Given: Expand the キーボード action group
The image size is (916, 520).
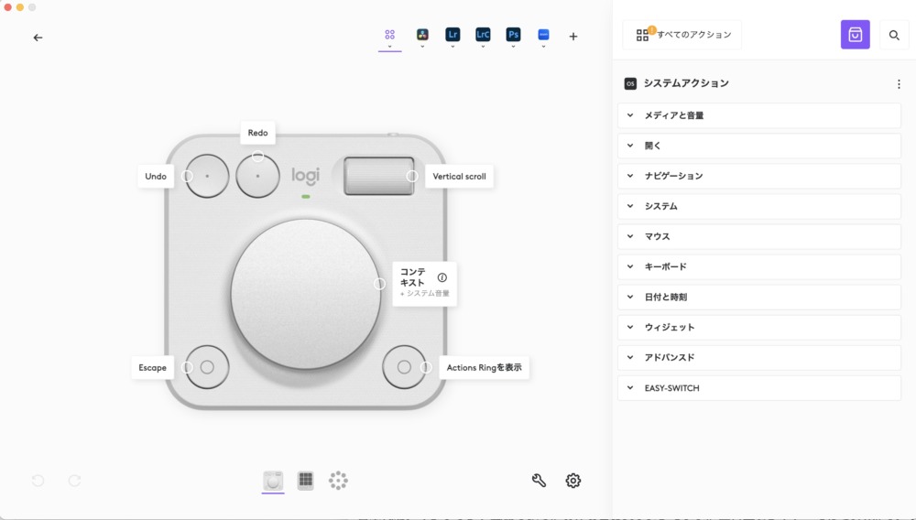Looking at the screenshot, I should [759, 266].
